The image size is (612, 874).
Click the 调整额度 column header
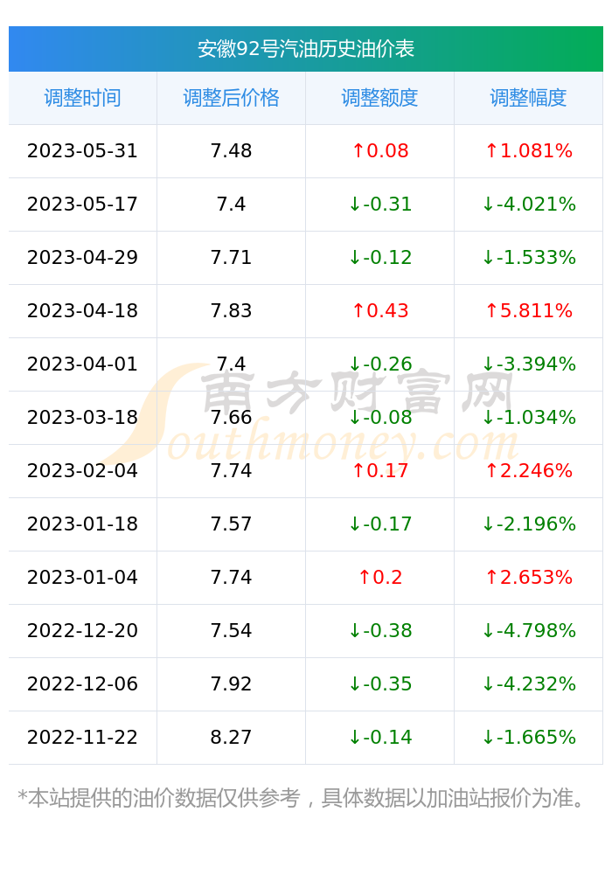[379, 98]
